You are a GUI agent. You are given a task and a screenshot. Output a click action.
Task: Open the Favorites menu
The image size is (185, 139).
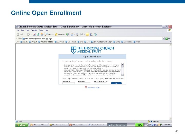point(34,30)
